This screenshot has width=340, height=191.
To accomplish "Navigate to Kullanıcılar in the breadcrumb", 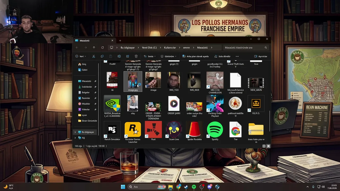I will (x=170, y=48).
